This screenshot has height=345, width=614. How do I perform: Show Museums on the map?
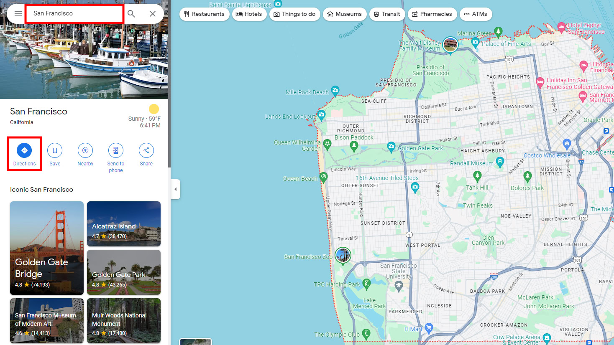(345, 14)
